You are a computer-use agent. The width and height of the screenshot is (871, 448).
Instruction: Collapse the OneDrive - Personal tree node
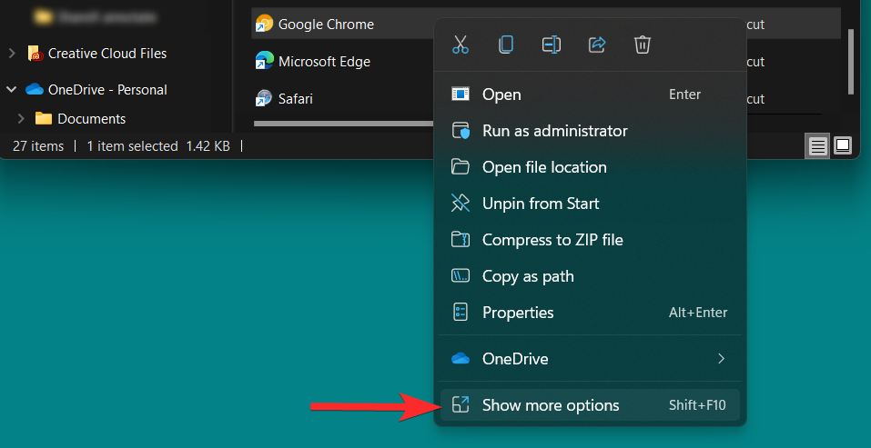[12, 90]
